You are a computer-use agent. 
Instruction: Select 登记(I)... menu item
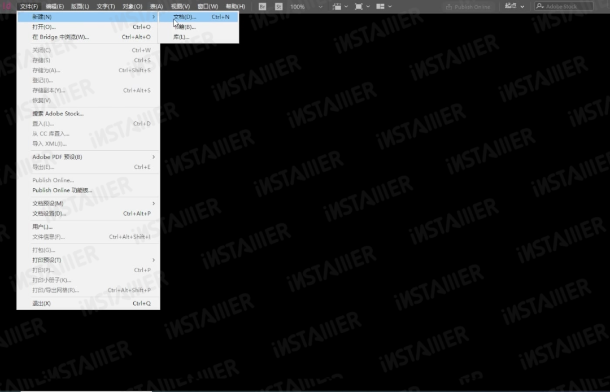(88, 81)
